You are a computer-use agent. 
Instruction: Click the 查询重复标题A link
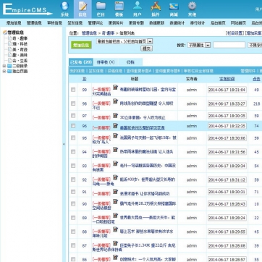click(x=139, y=71)
